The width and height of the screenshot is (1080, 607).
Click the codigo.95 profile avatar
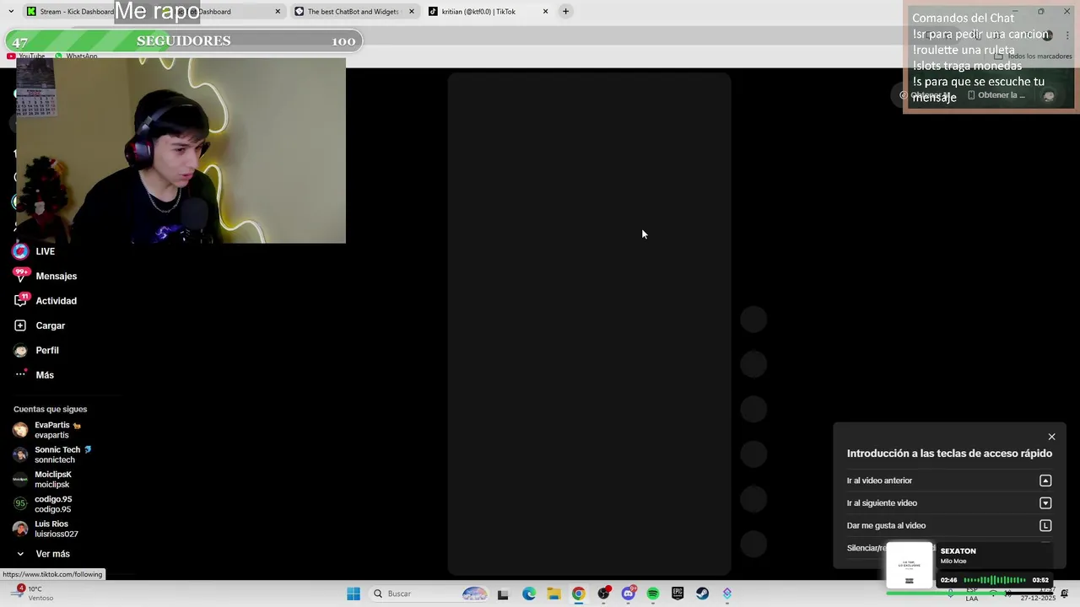[20, 504]
